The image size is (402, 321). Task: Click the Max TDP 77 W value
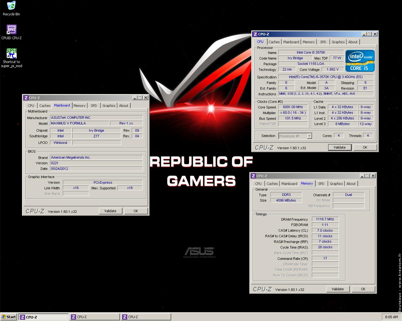pos(337,58)
